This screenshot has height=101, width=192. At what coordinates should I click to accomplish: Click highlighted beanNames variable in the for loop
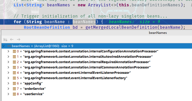click(x=84, y=22)
